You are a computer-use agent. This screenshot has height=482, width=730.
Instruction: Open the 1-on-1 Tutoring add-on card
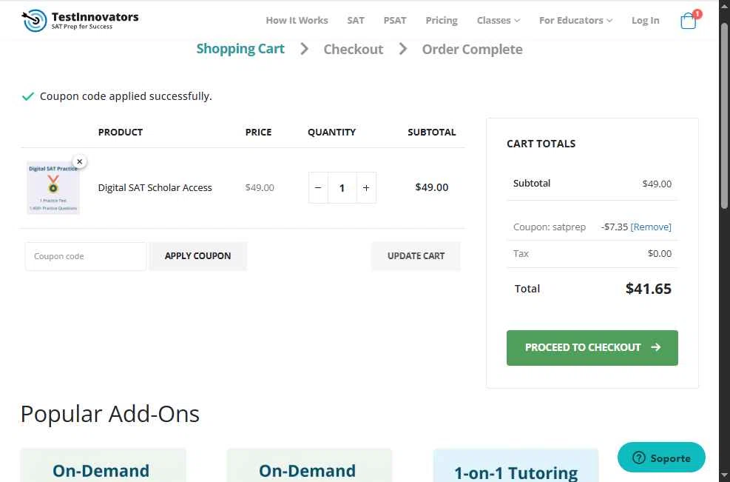(x=516, y=466)
